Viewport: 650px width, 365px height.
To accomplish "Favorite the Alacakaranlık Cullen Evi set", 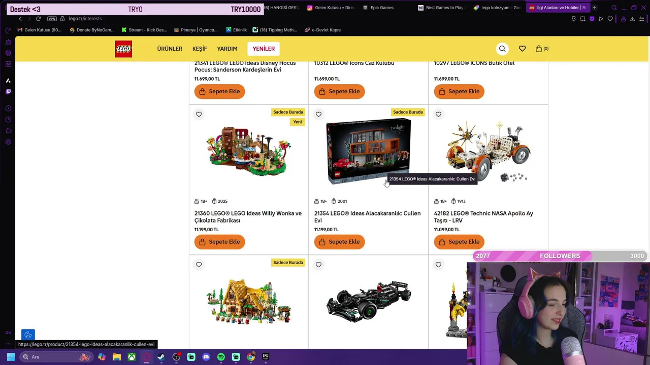I will point(318,114).
